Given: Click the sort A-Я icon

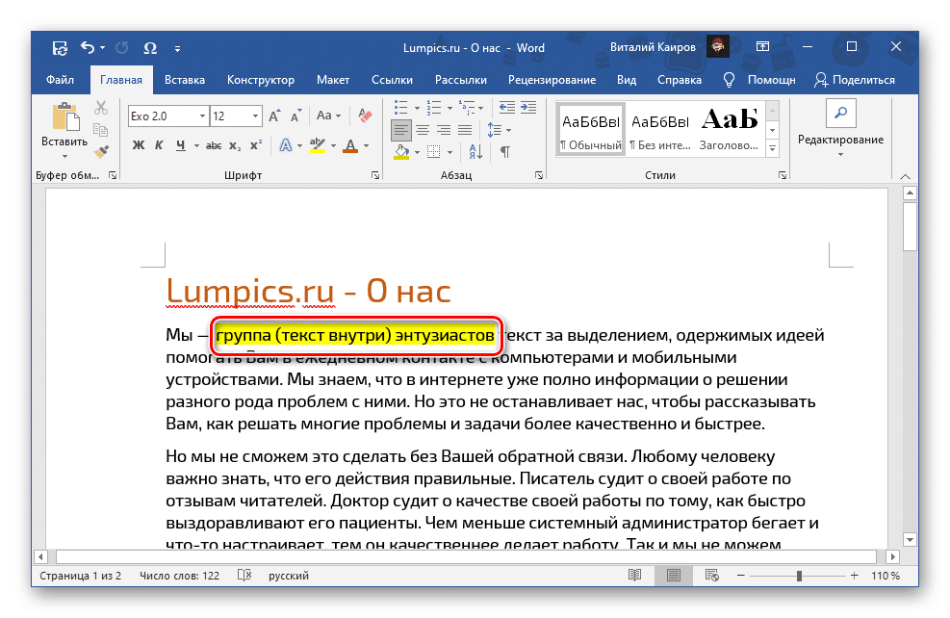Looking at the screenshot, I should pyautogui.click(x=475, y=149).
